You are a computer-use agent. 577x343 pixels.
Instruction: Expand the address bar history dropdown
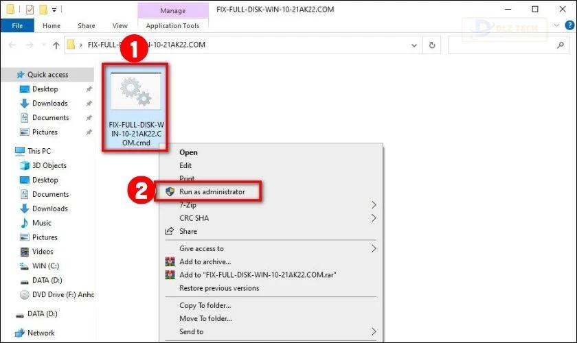[x=414, y=45]
